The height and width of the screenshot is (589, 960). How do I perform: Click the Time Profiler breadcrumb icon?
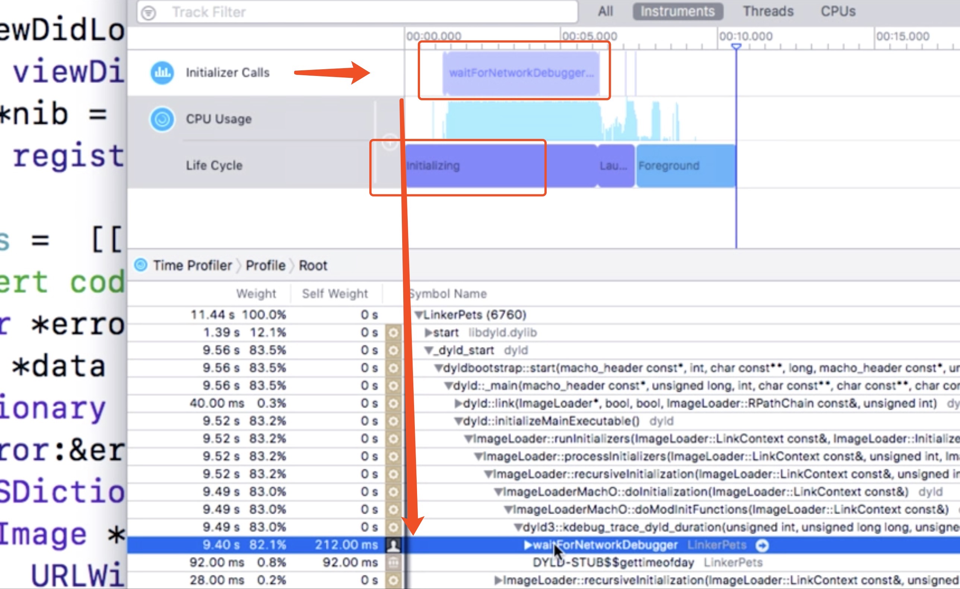point(141,265)
